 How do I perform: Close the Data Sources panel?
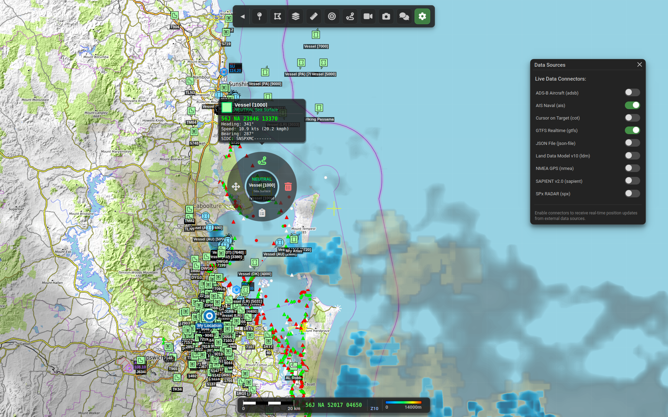coord(639,65)
